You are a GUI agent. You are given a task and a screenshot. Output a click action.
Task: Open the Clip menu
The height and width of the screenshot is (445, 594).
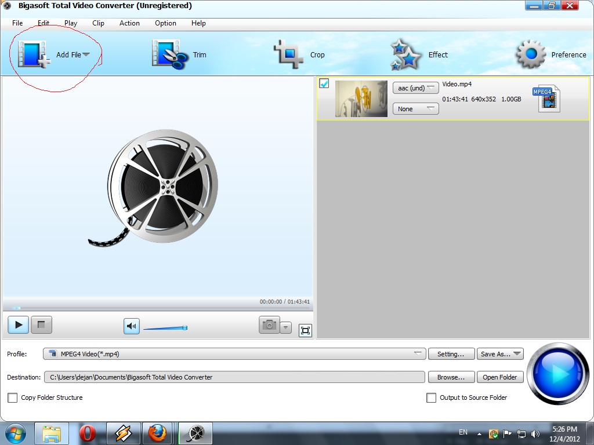click(x=98, y=23)
